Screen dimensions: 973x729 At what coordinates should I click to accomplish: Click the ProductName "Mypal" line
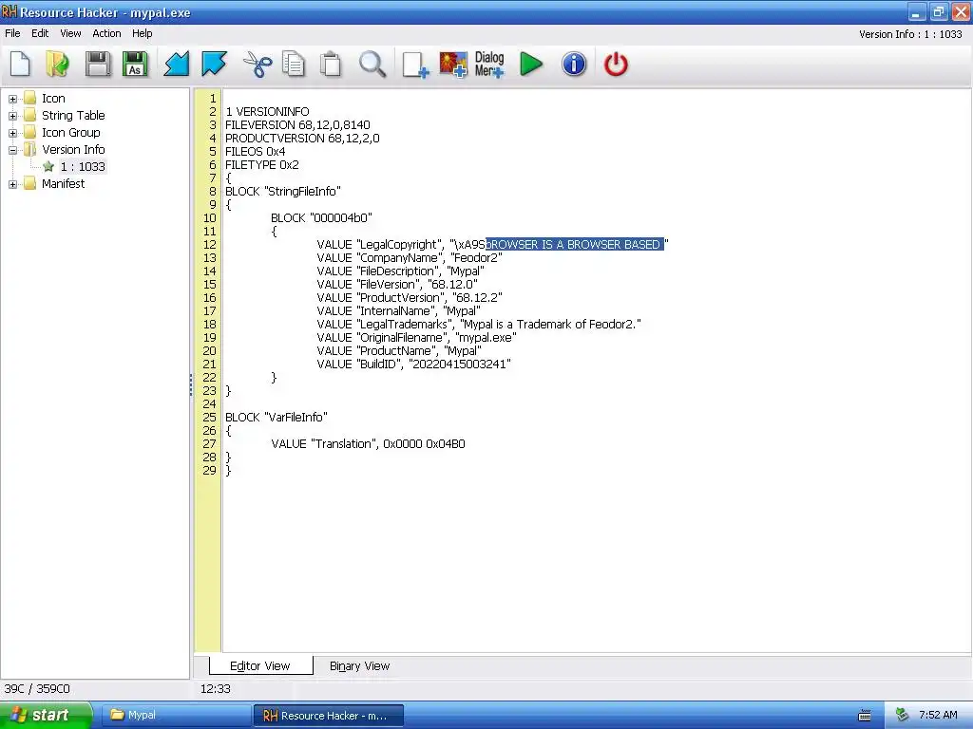point(399,351)
